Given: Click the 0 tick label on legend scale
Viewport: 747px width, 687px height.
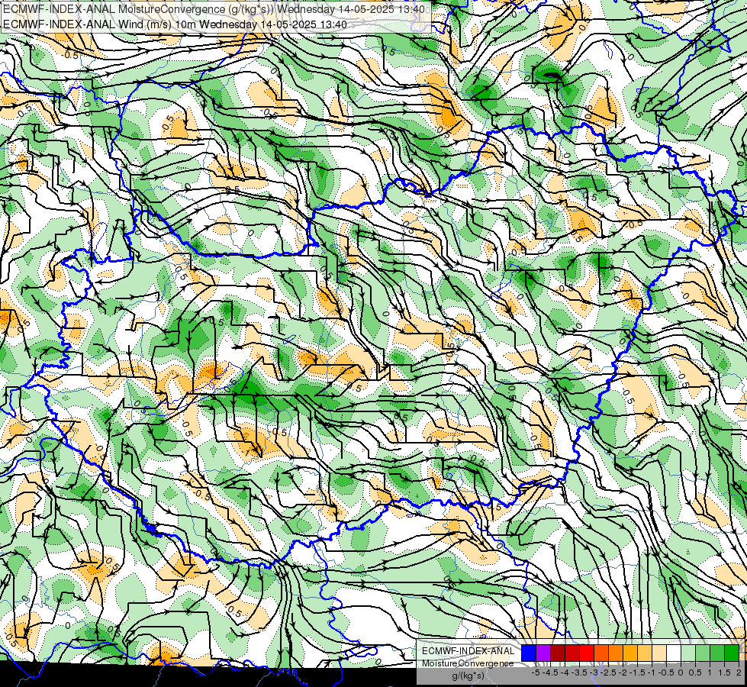Looking at the screenshot, I should coord(681,672).
